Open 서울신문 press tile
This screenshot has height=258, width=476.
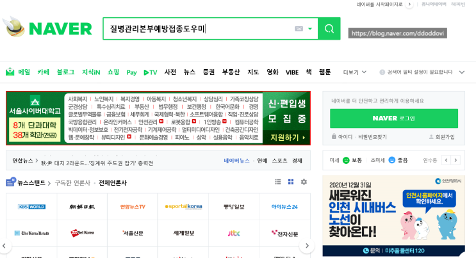click(x=133, y=233)
